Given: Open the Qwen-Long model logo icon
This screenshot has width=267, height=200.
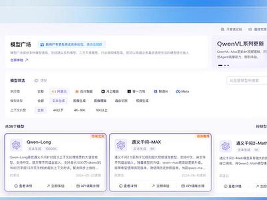Looking at the screenshot, I should click(x=16, y=145).
